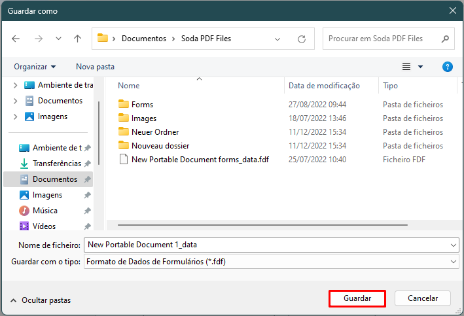The height and width of the screenshot is (316, 464).
Task: Click the Neuer Ordner folder icon
Action: (124, 132)
